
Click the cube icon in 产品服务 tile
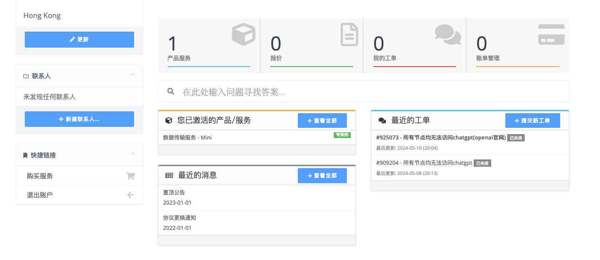point(243,35)
